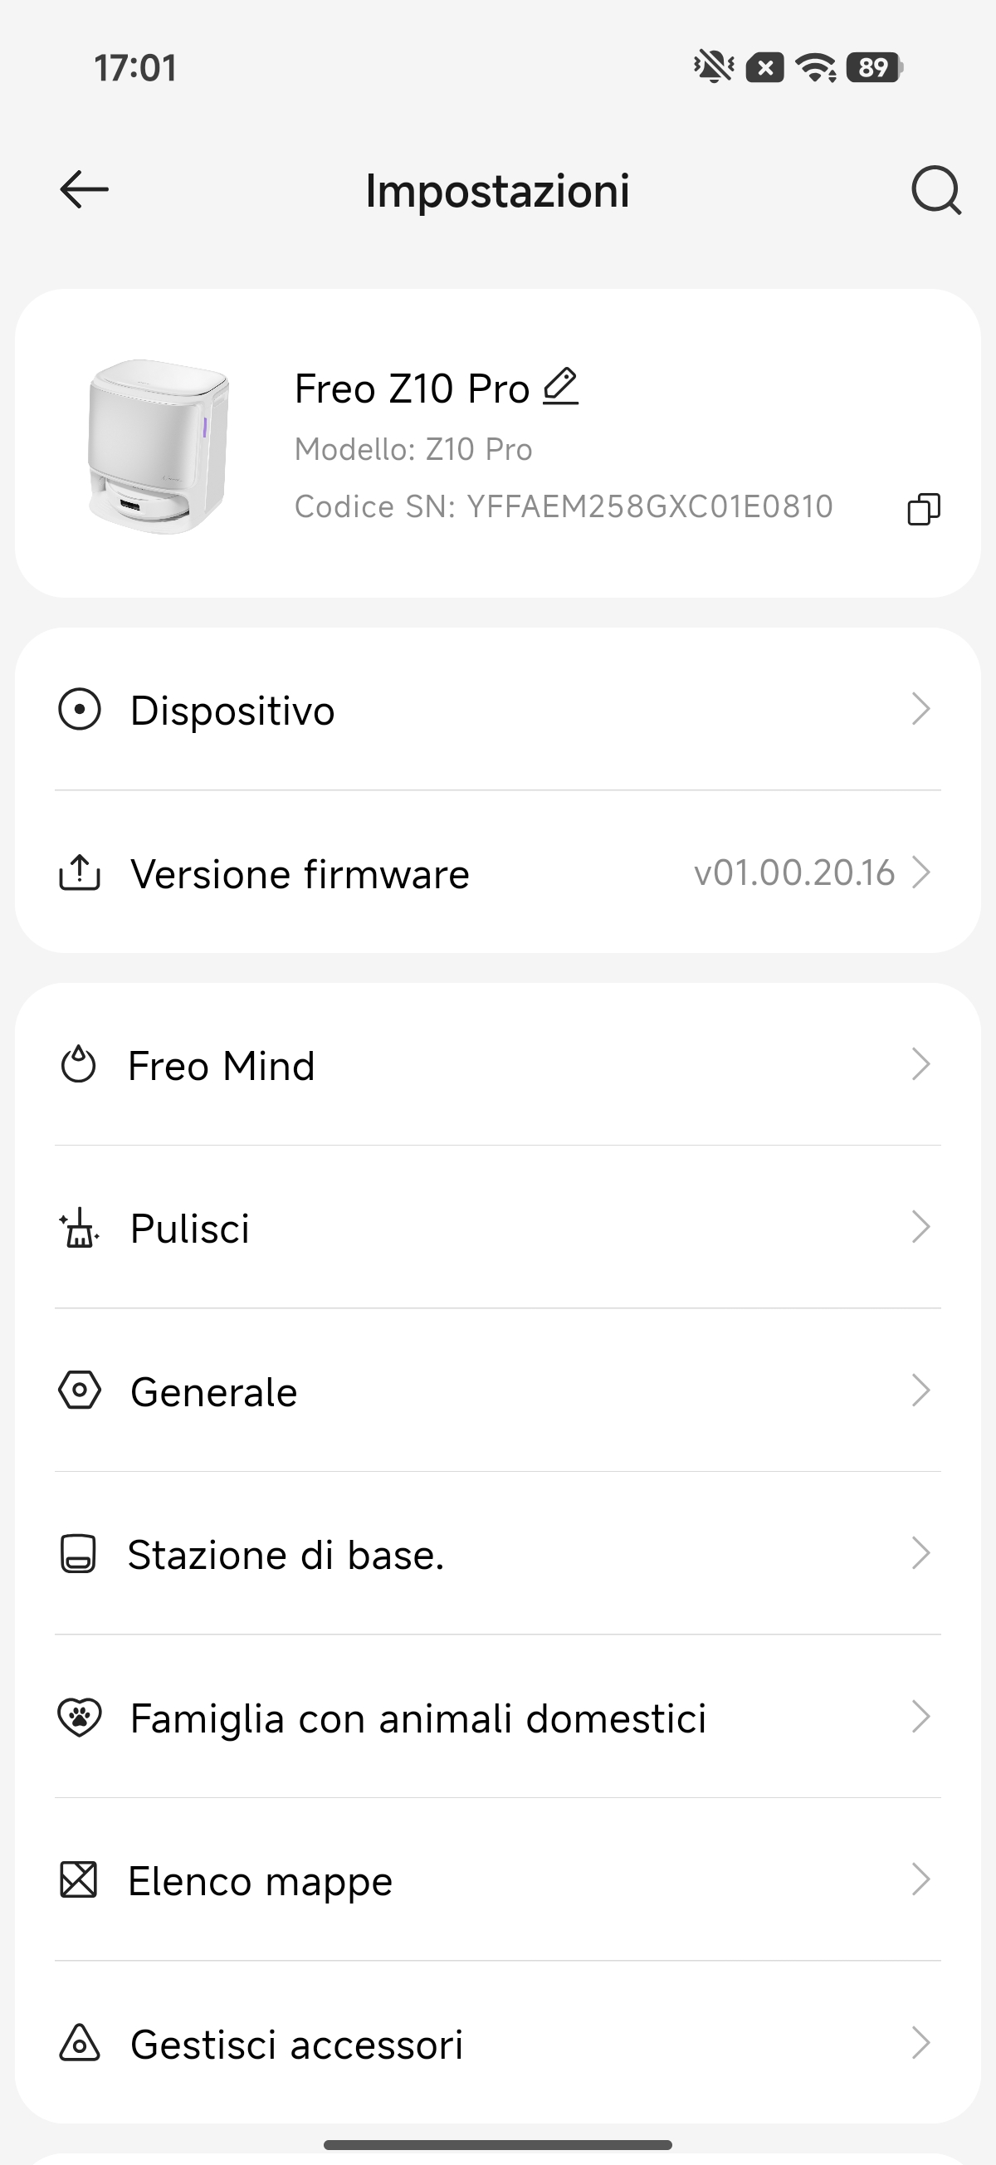Open the Famiglia con animali domestici menu
The height and width of the screenshot is (2165, 996).
coord(417,1718)
